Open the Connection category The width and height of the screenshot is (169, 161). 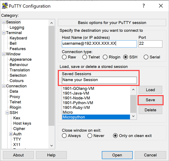(x=16, y=86)
